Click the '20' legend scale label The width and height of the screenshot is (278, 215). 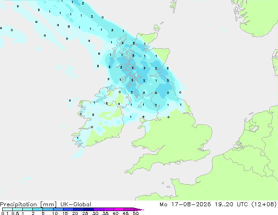tap(75, 213)
